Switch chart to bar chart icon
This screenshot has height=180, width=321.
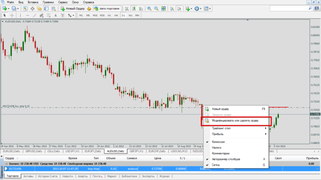[127, 9]
